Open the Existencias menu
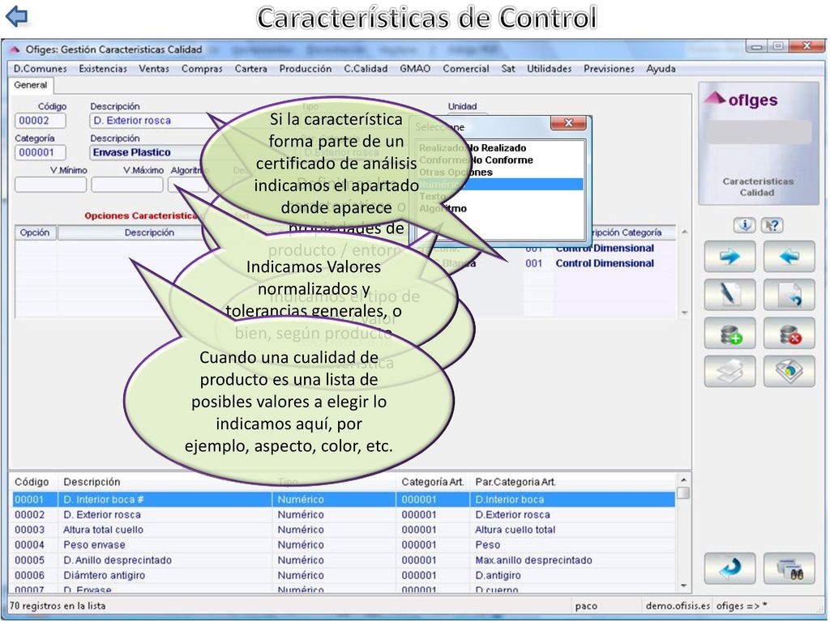 click(103, 69)
